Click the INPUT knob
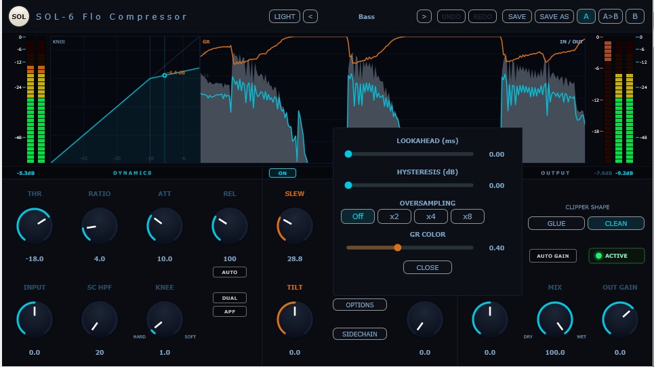Screen dimensions: 654x367 pyautogui.click(x=35, y=319)
